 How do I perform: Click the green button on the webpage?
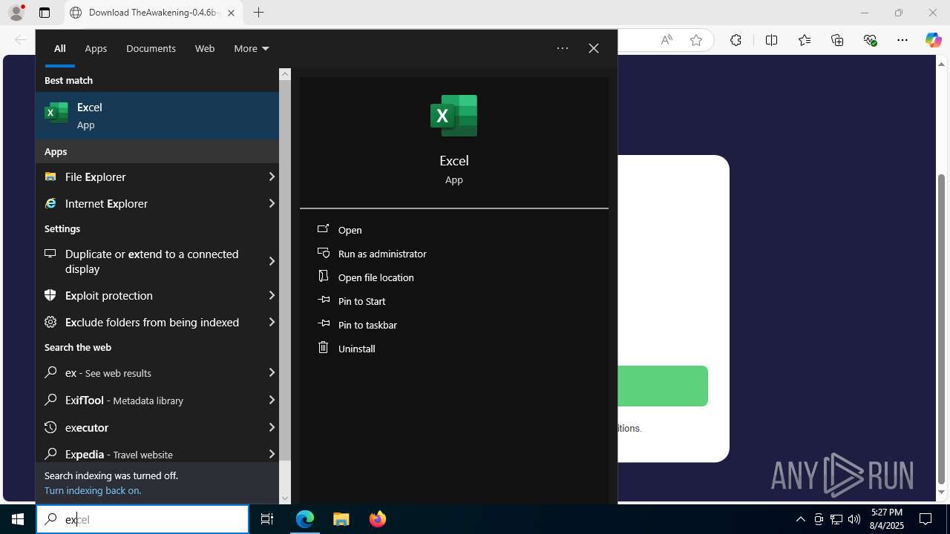(x=663, y=386)
